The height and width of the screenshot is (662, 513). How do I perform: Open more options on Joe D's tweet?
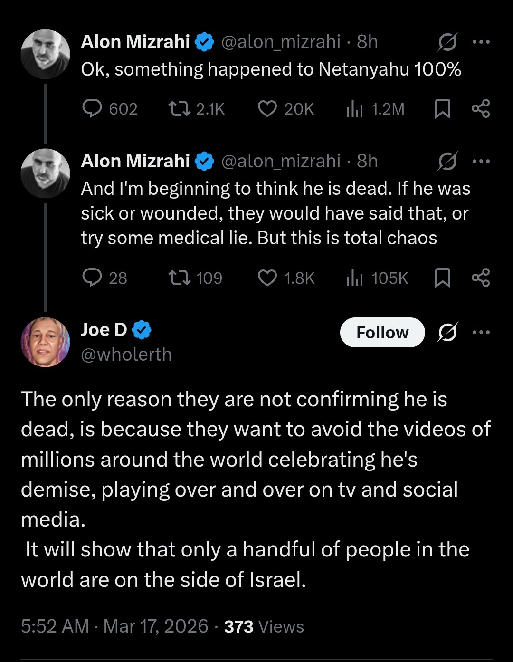coord(481,332)
